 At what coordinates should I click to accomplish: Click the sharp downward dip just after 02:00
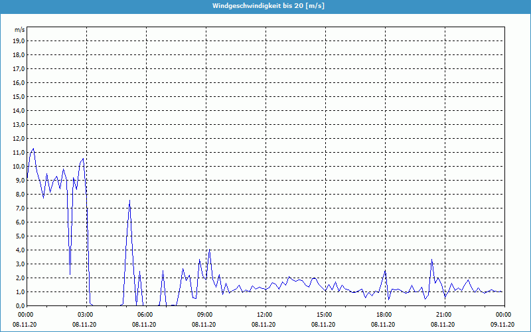pos(70,273)
